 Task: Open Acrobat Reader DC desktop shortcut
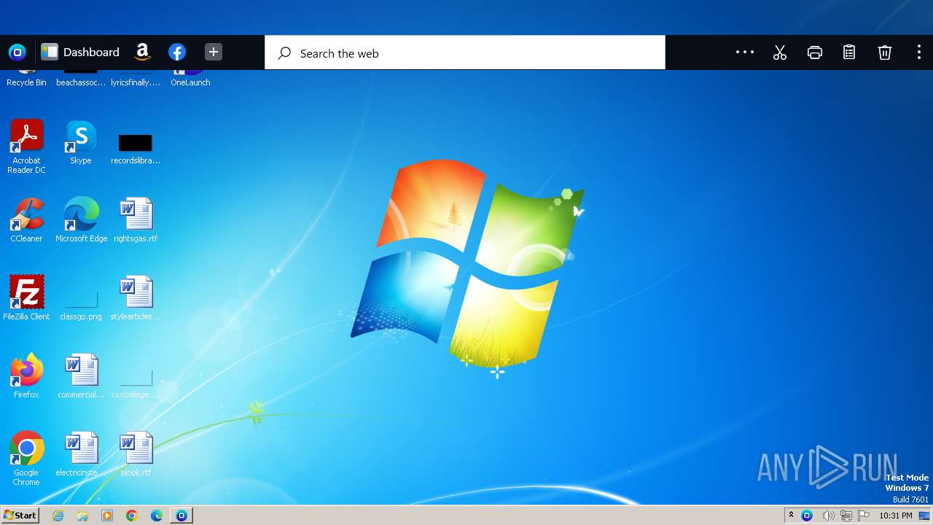point(26,147)
